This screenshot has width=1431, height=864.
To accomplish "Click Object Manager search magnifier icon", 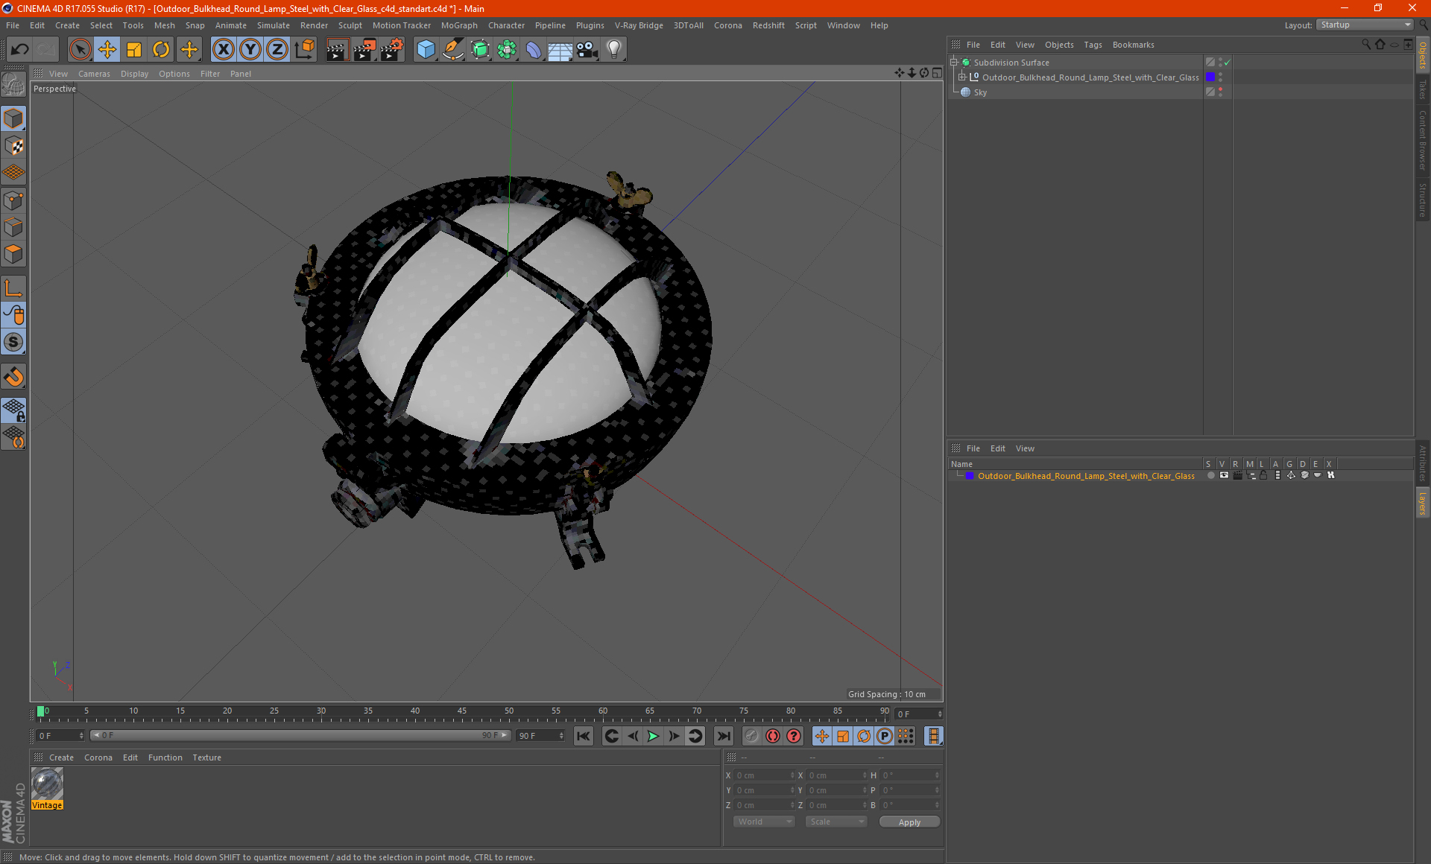I will 1365,45.
